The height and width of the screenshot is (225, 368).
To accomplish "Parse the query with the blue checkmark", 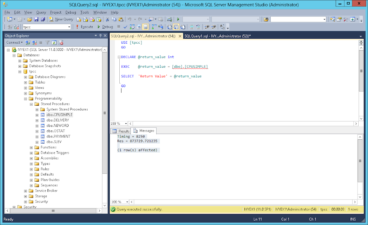I will (125, 27).
